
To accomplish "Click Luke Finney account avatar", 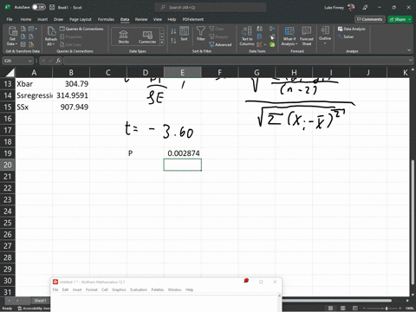I will [x=351, y=7].
